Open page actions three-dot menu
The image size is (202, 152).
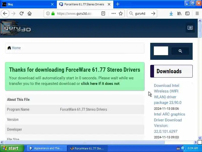pos(113,13)
